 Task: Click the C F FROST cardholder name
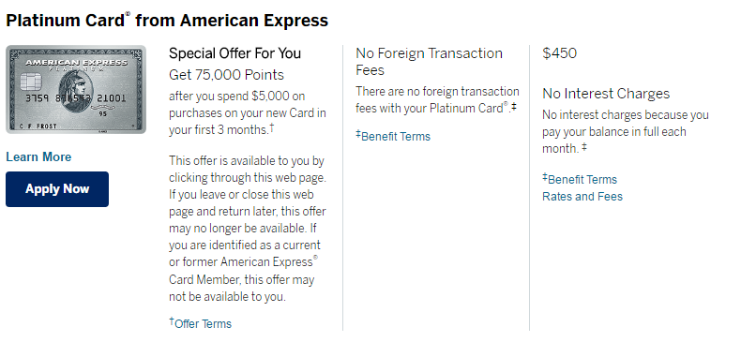point(38,126)
